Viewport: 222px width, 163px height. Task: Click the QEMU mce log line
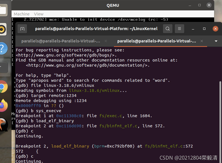click(x=90, y=19)
